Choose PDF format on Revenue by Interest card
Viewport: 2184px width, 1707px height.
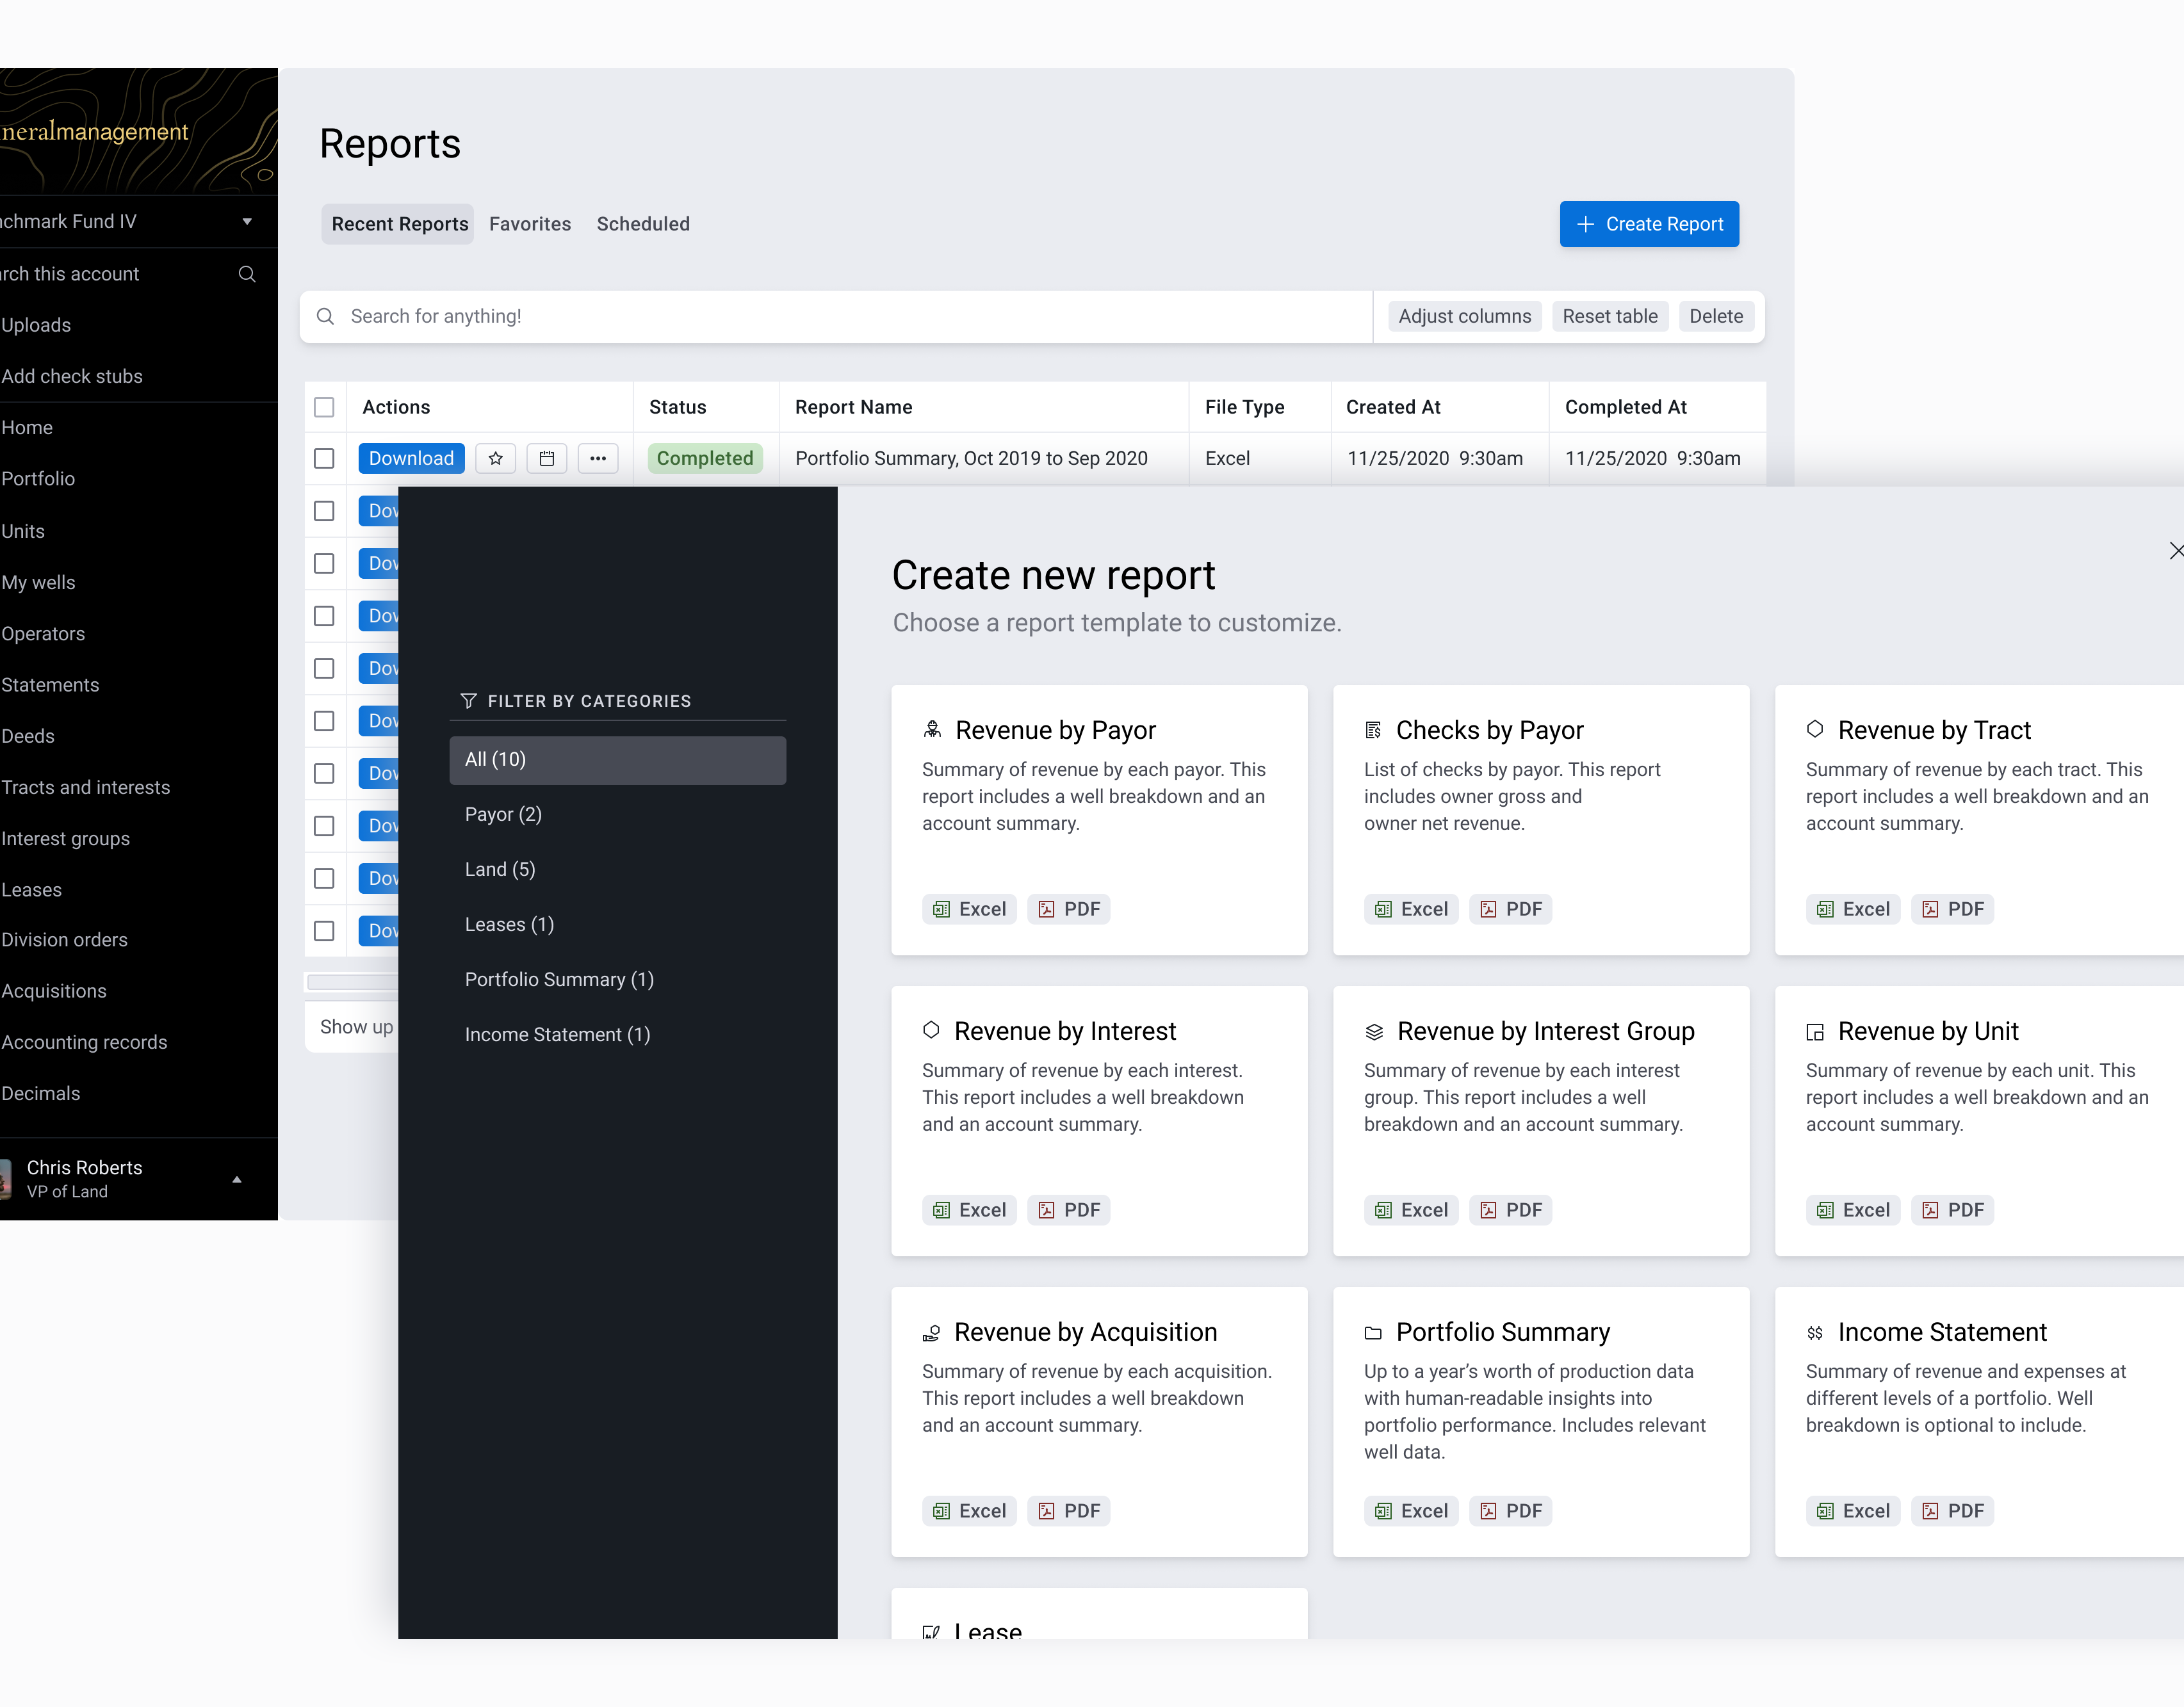(x=1069, y=1210)
